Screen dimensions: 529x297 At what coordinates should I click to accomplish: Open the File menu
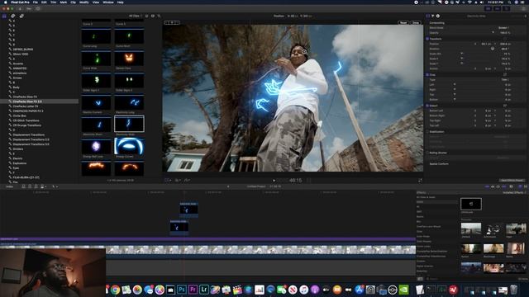tap(35, 2)
